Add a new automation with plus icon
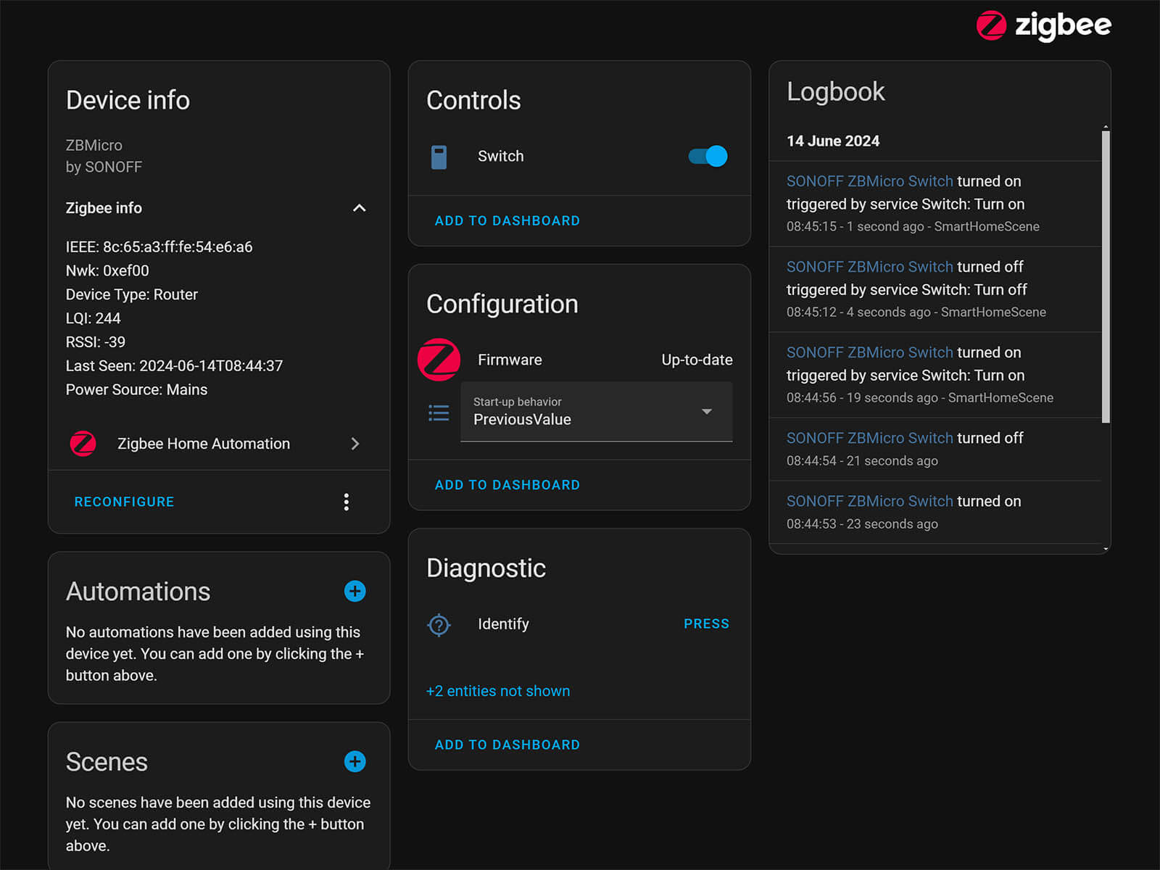Viewport: 1160px width, 870px height. click(355, 591)
